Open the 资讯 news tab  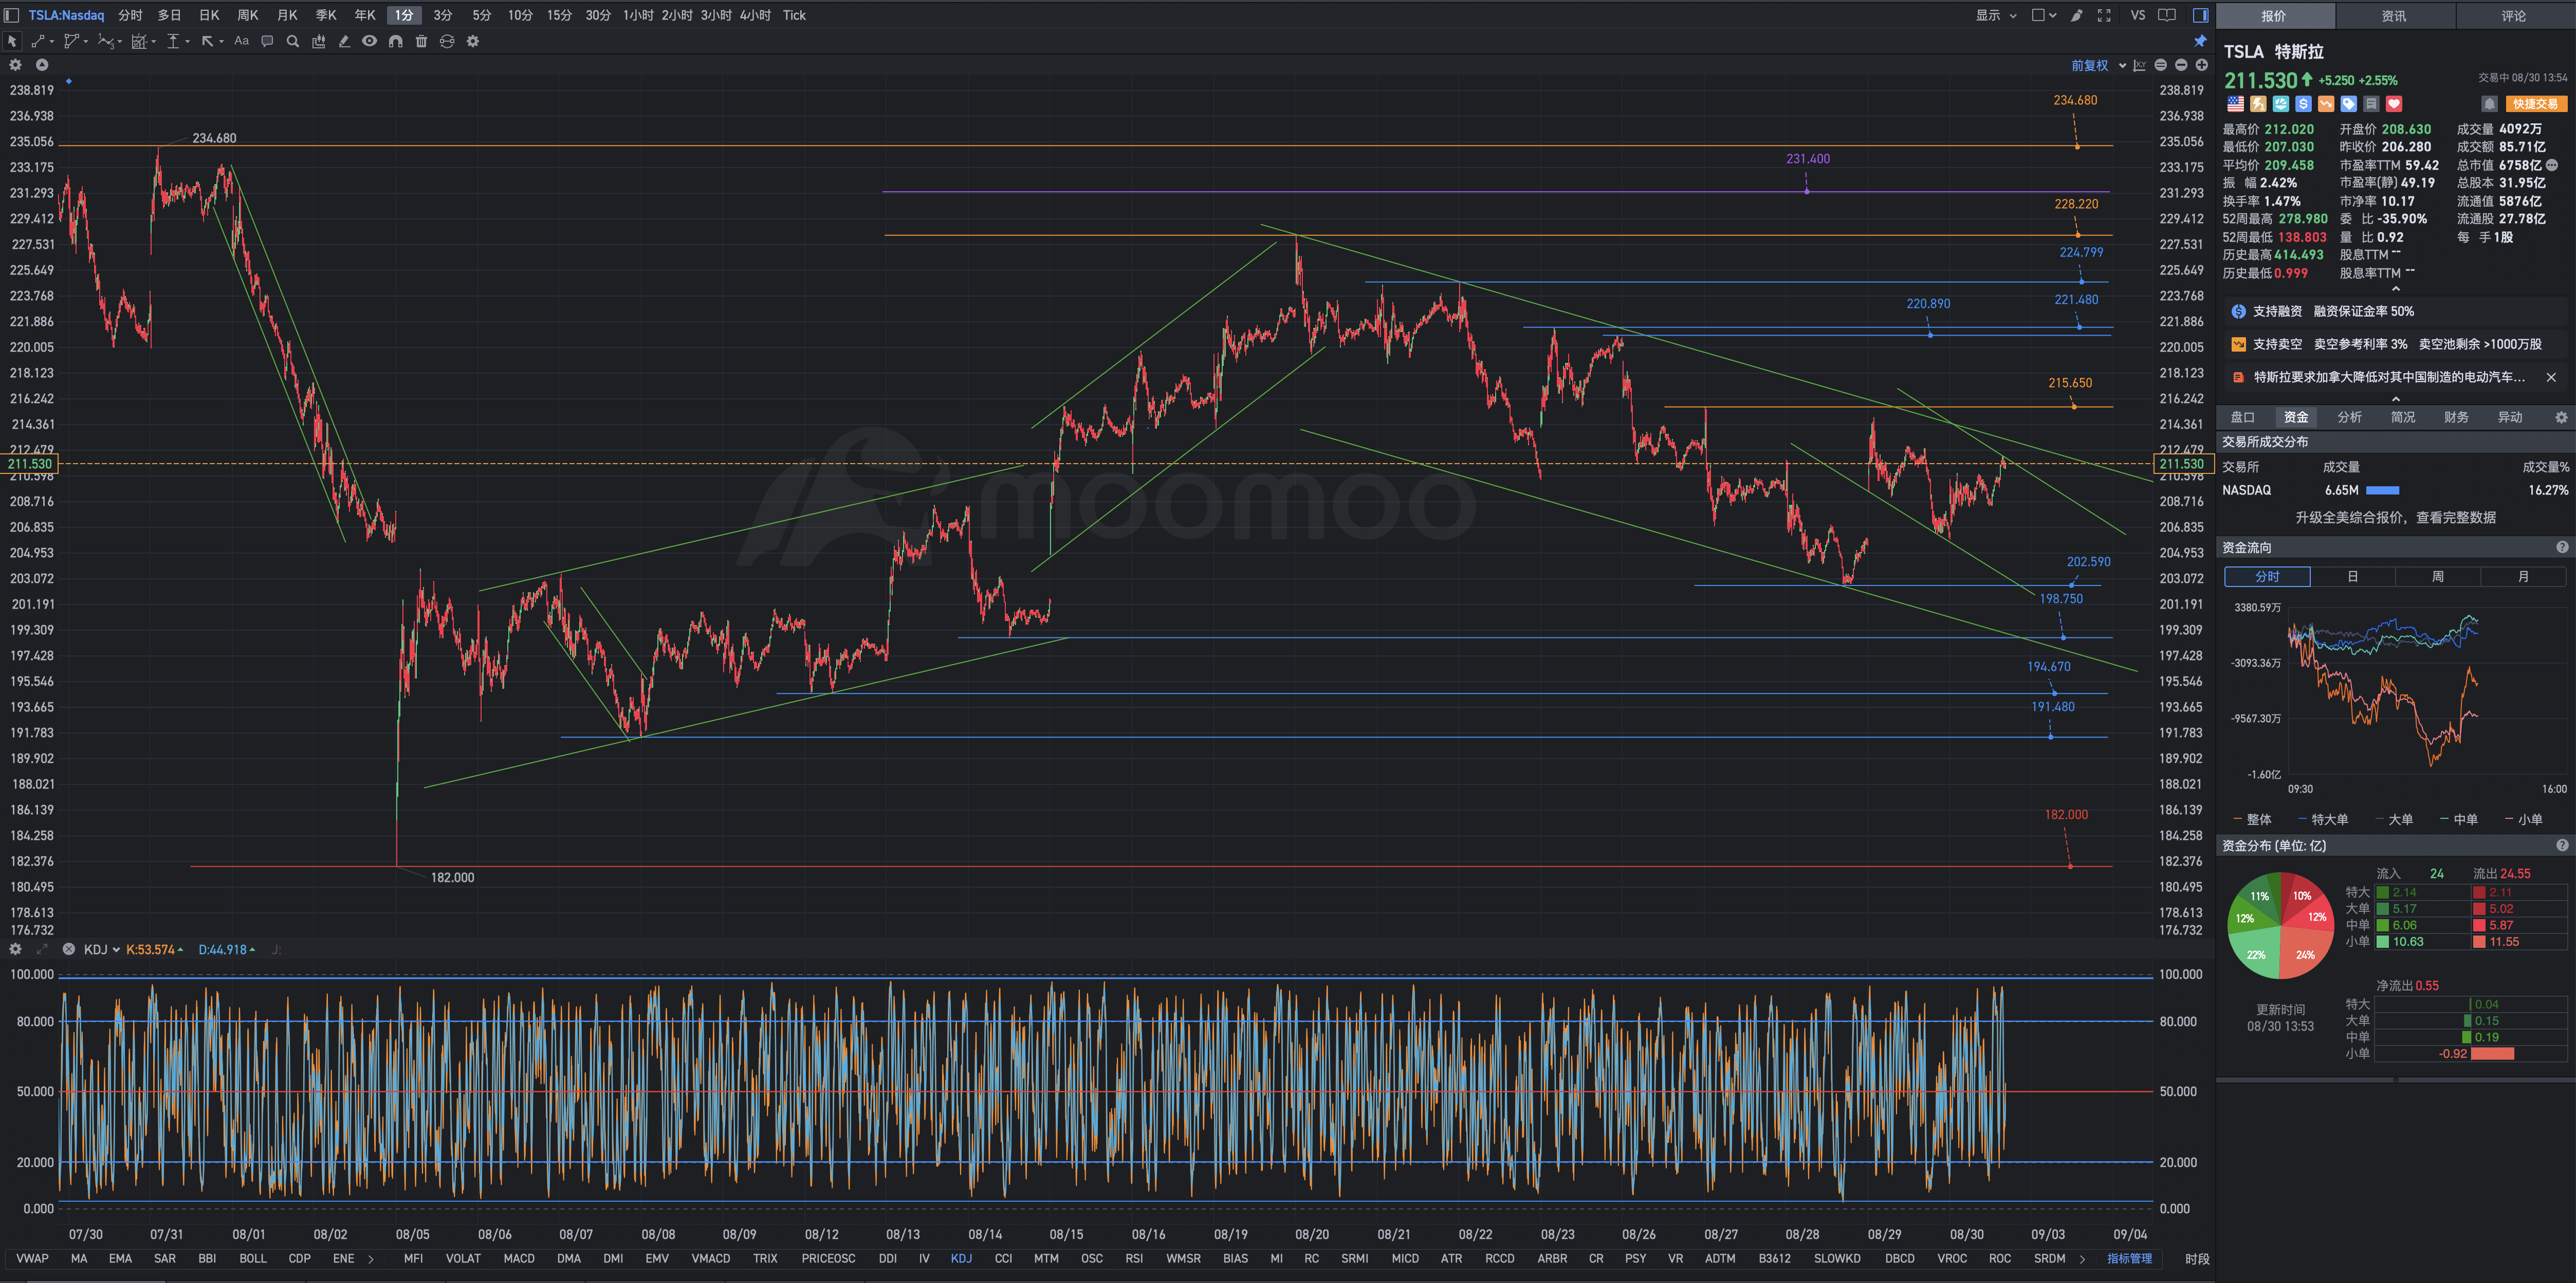2394,16
